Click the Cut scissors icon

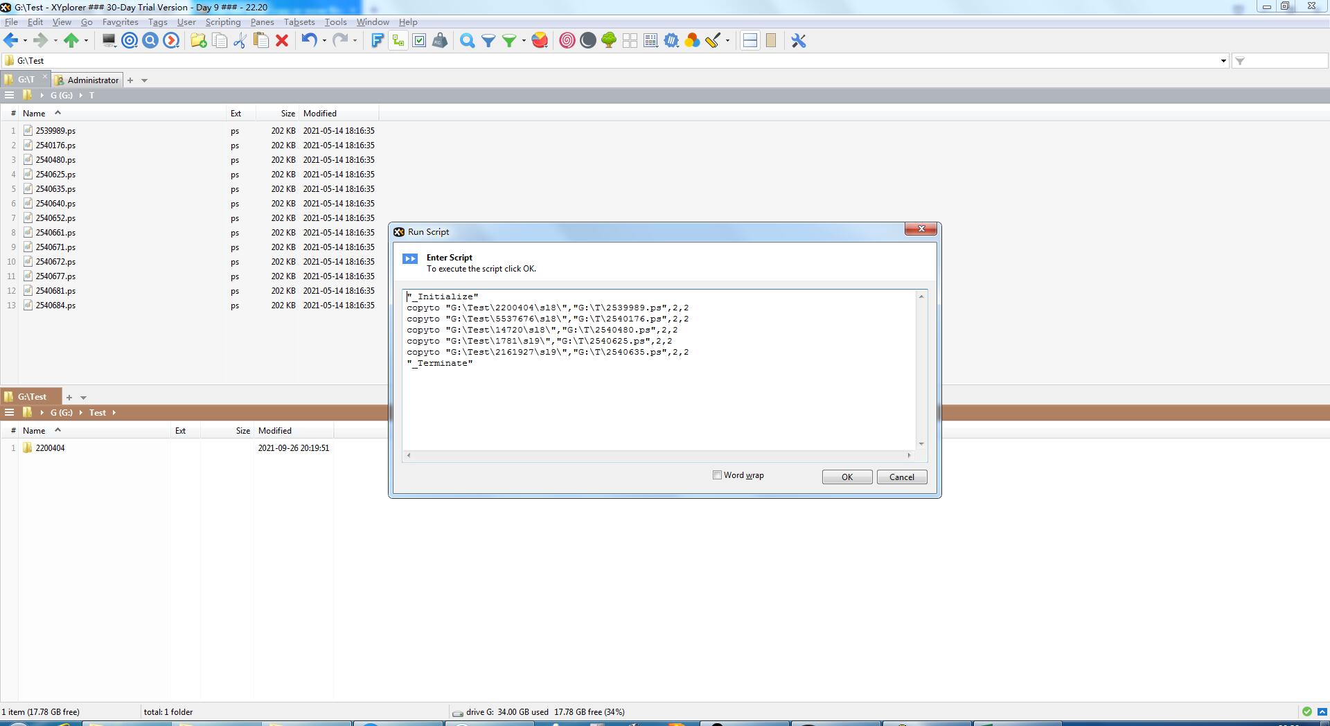click(240, 41)
